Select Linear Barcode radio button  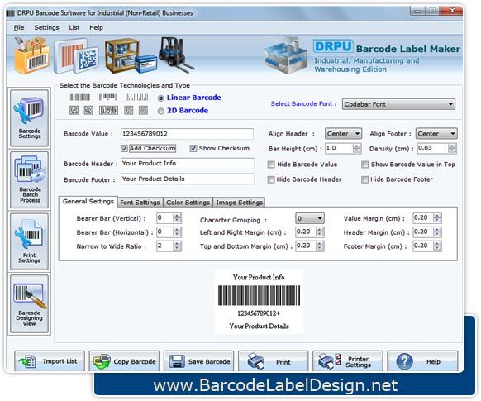160,98
